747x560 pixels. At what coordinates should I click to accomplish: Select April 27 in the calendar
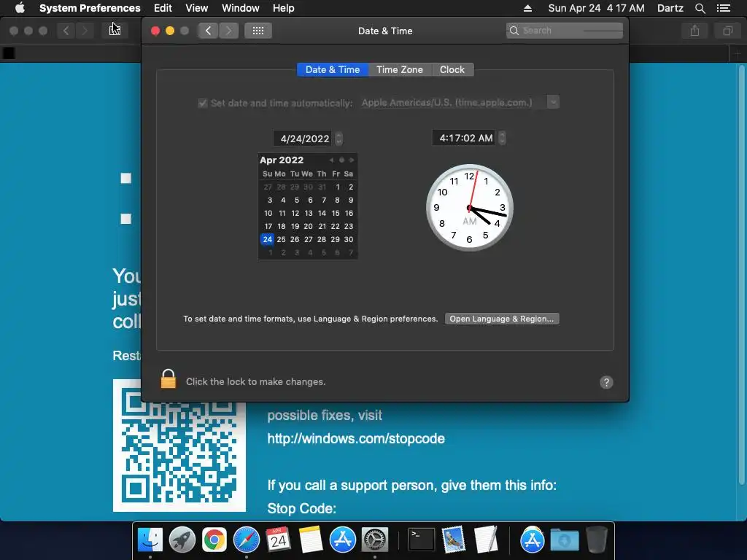coord(309,239)
